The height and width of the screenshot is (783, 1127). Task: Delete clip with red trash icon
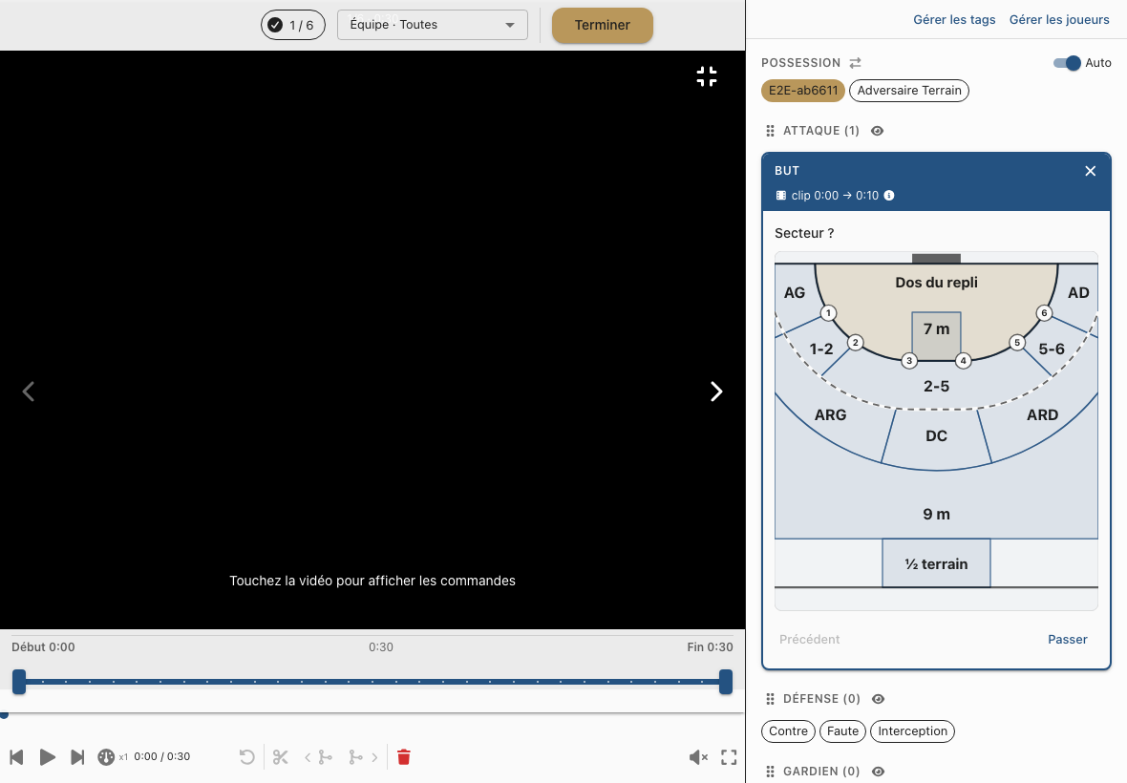pos(404,757)
